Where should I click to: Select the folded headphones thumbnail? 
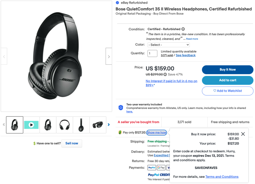pyautogui.click(x=98, y=125)
